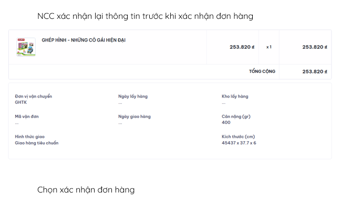Select product name GHÉP HÌNH - NHỮNG CÔ GÁI HIỆN ĐẠI
This screenshot has height=202, width=340.
tap(84, 40)
